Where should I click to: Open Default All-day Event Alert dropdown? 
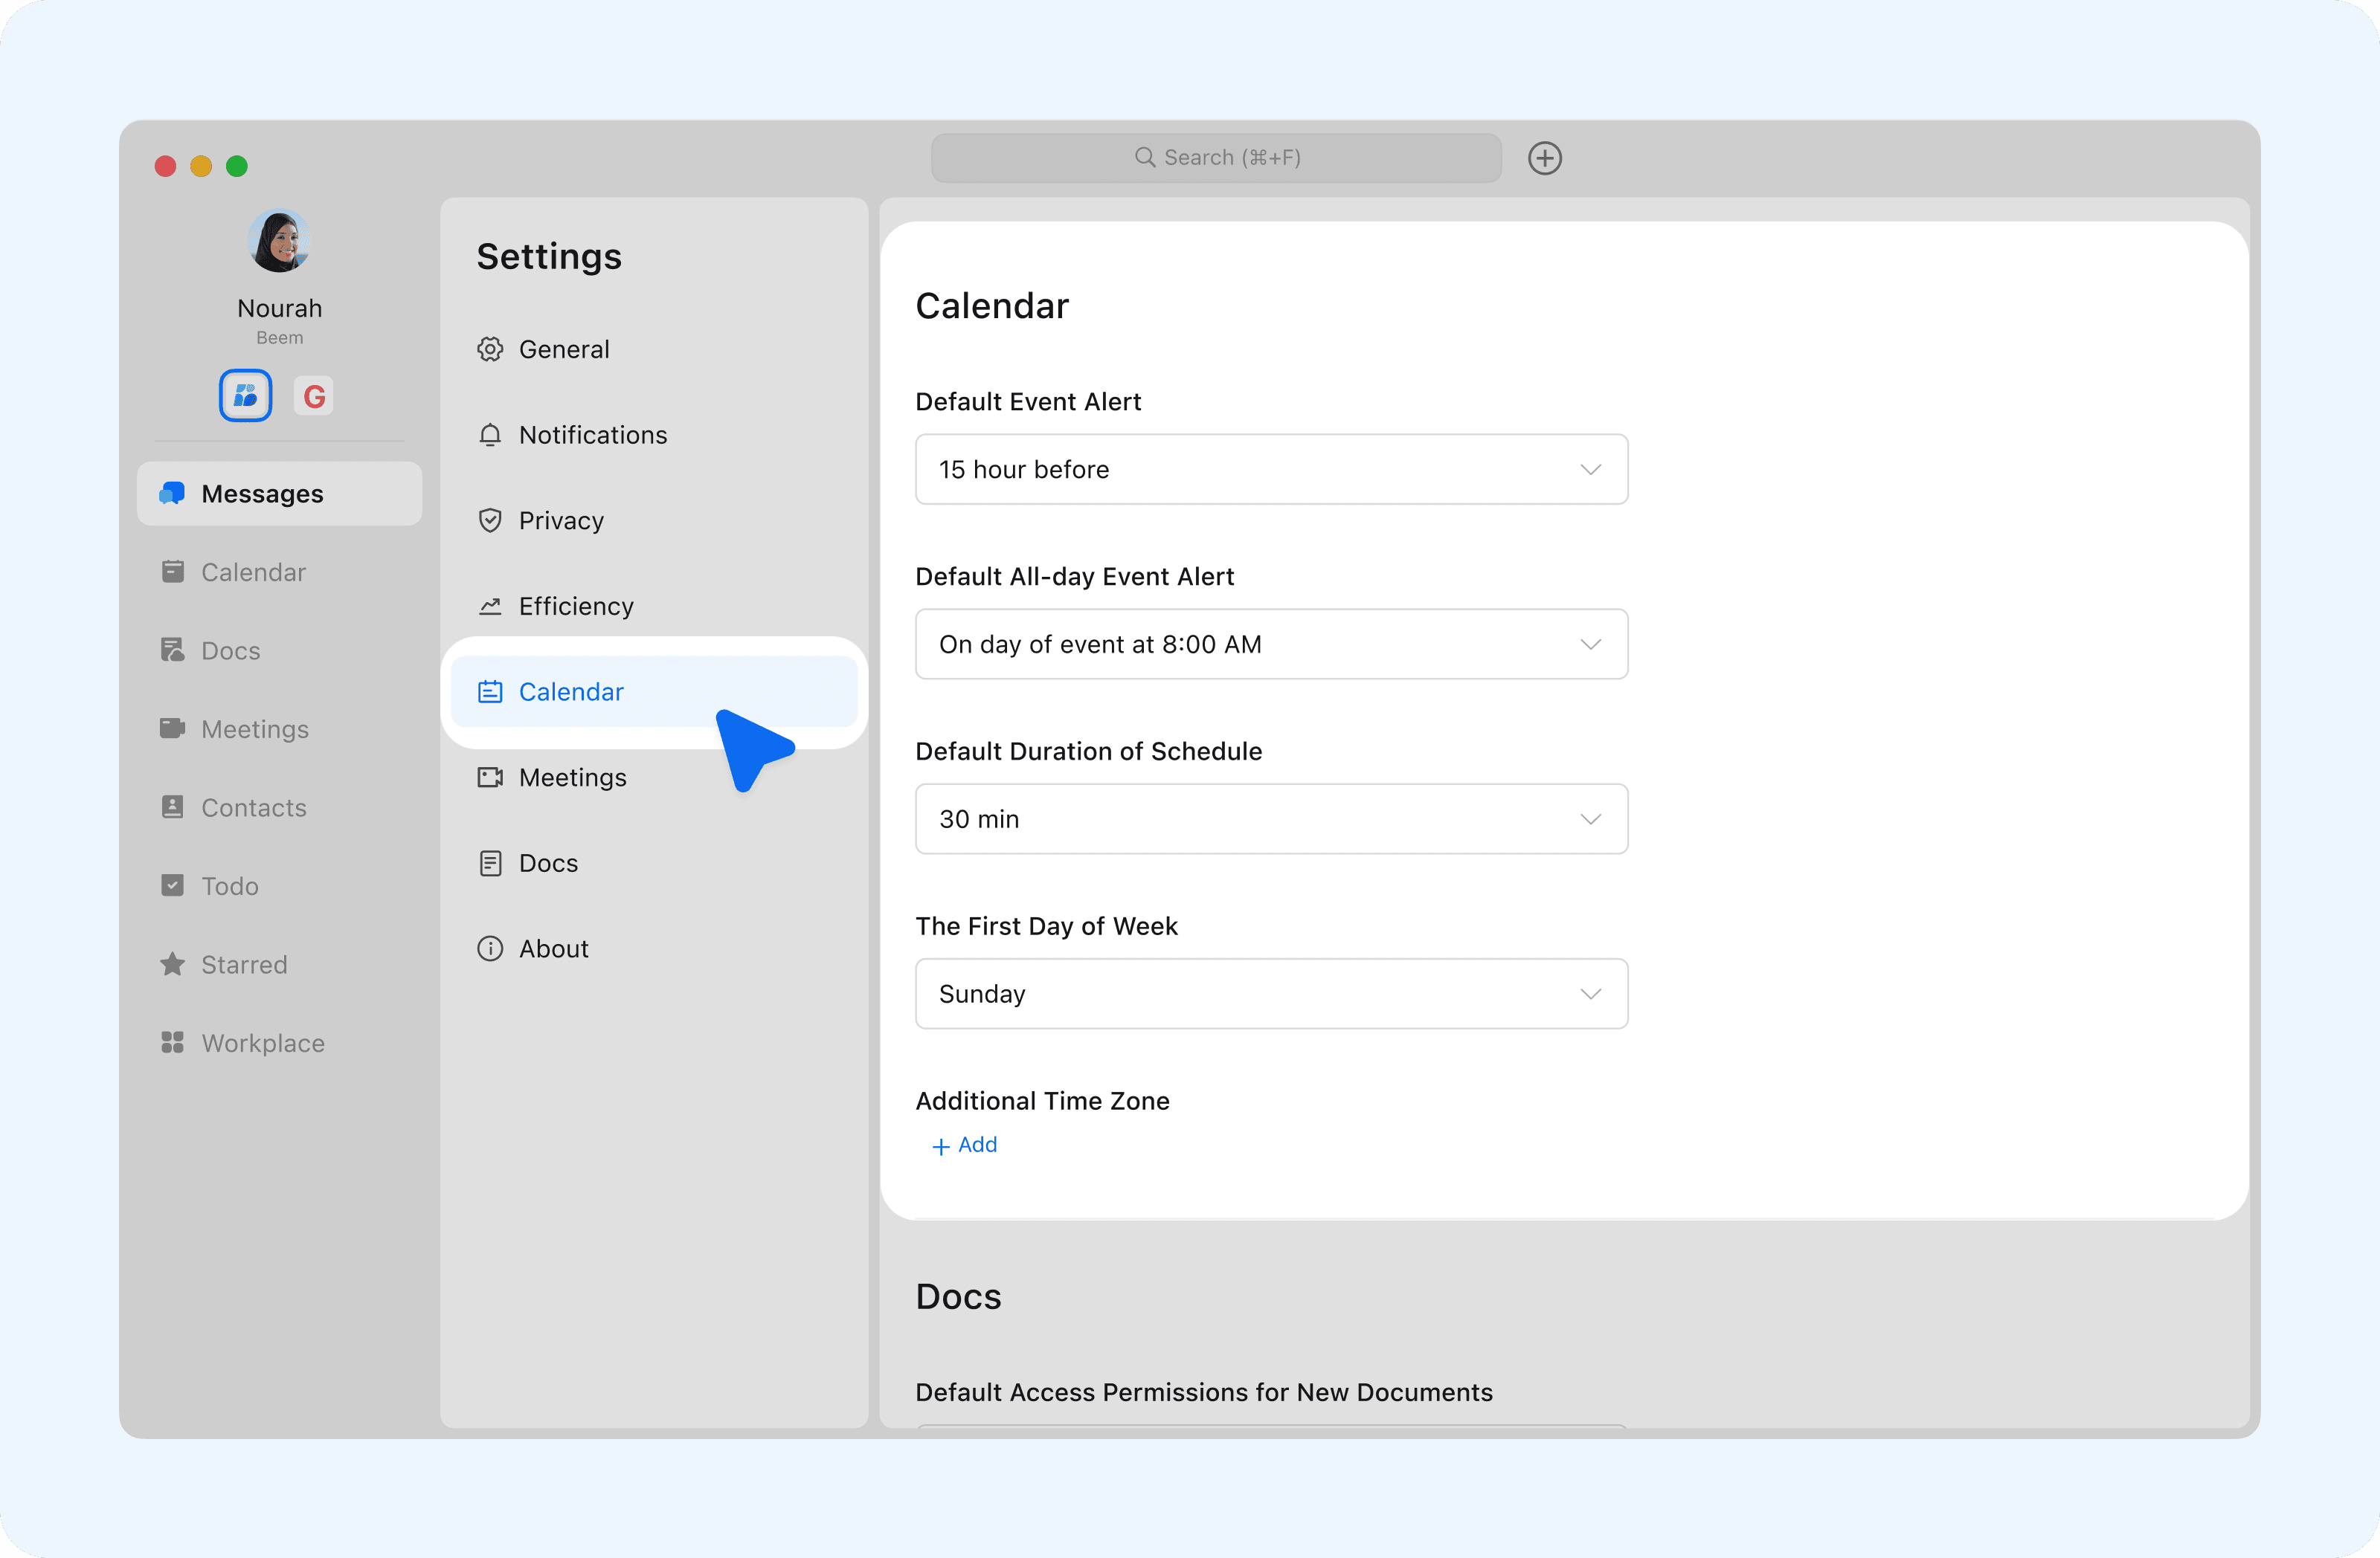[x=1270, y=644]
